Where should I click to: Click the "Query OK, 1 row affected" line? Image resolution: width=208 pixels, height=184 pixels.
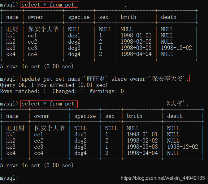click(x=54, y=85)
